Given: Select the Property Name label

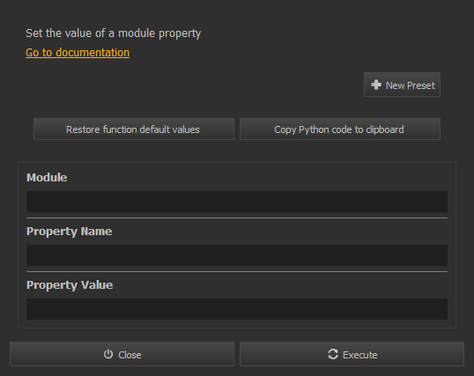Looking at the screenshot, I should point(70,232).
